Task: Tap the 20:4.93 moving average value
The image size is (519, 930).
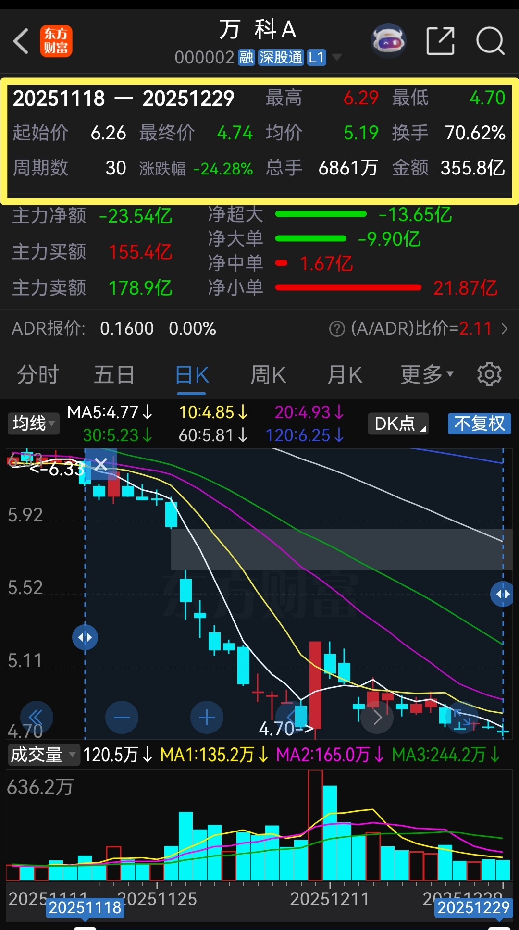Action: 309,412
